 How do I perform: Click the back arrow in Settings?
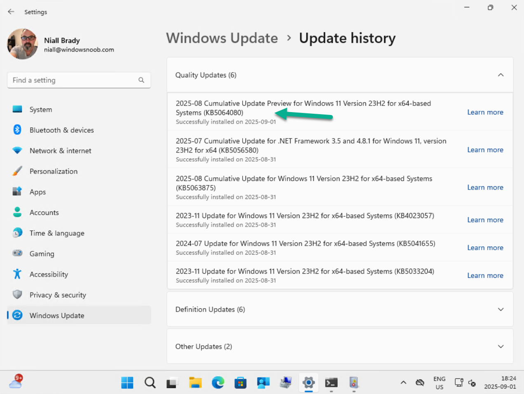11,12
